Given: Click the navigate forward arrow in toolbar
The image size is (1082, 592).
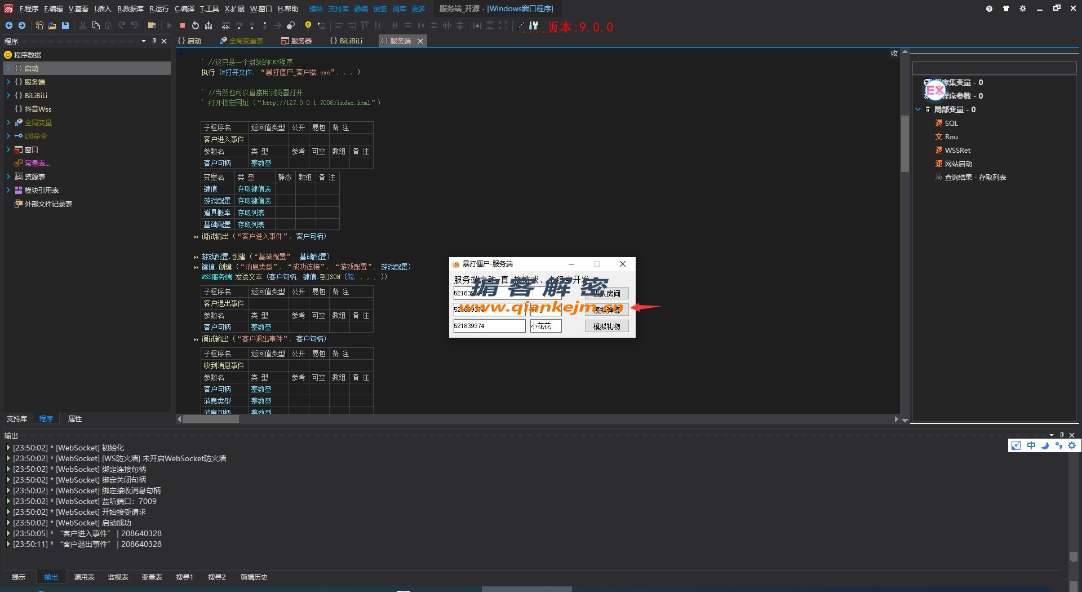Looking at the screenshot, I should tap(22, 26).
